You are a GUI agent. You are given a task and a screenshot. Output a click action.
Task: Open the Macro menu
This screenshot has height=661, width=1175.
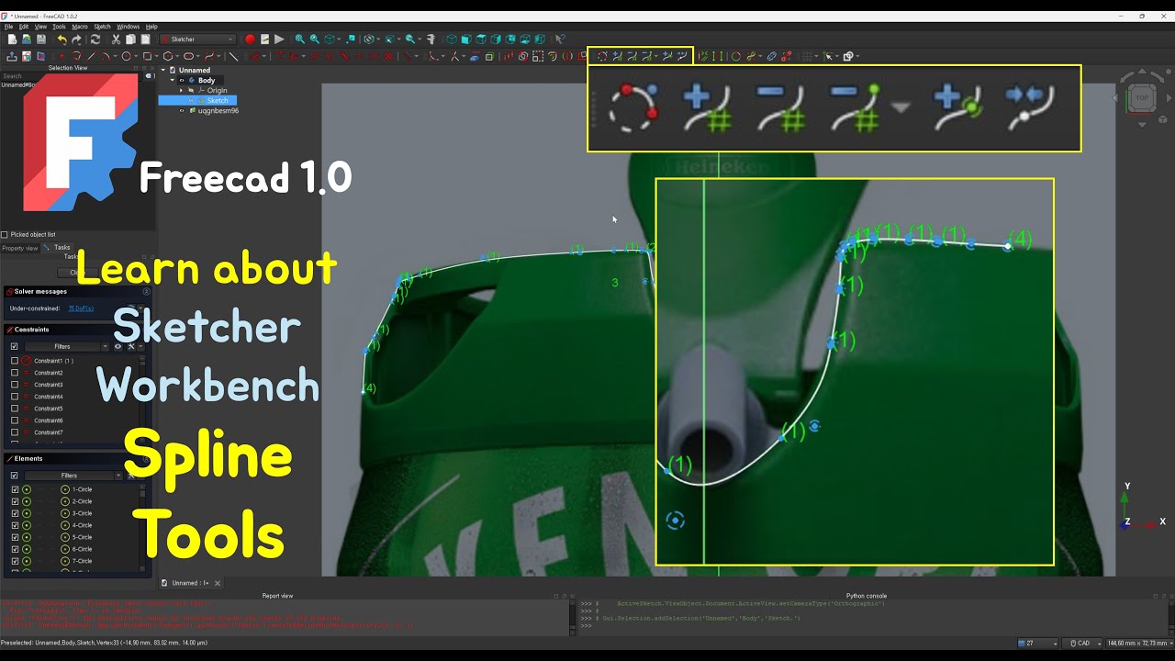click(x=80, y=27)
